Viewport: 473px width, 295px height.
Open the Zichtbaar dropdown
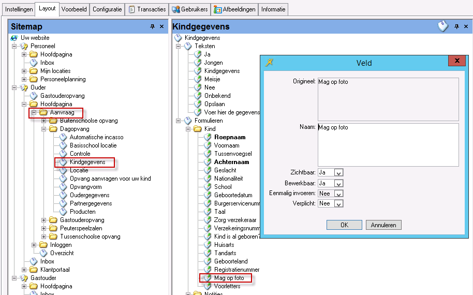338,173
